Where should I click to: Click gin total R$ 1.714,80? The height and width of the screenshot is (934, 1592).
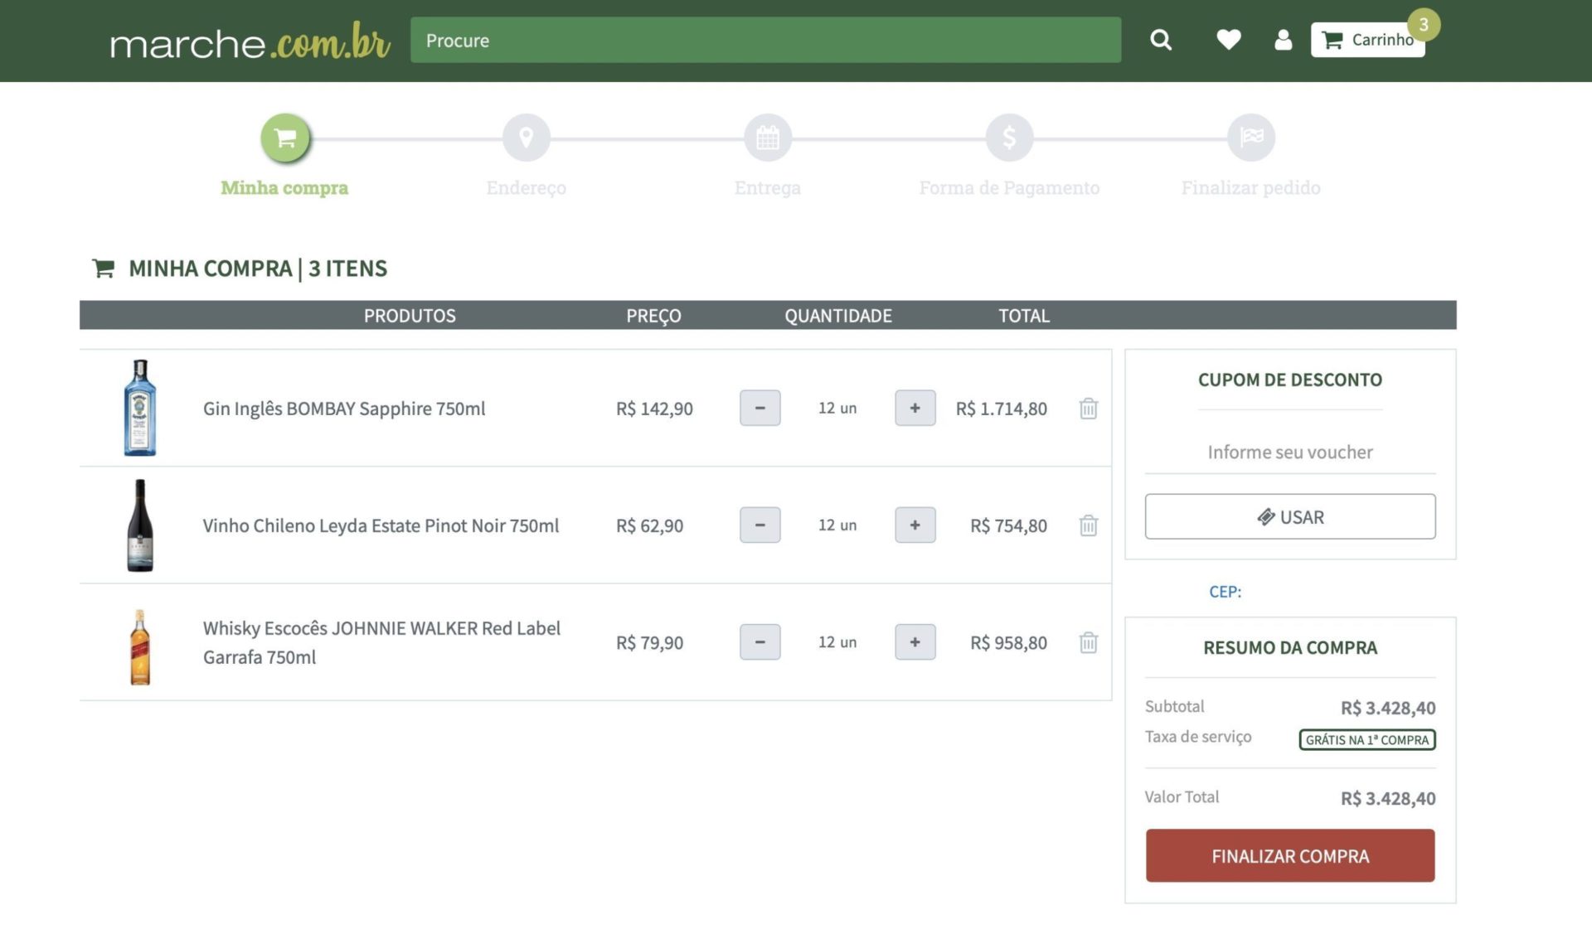[x=1001, y=409]
